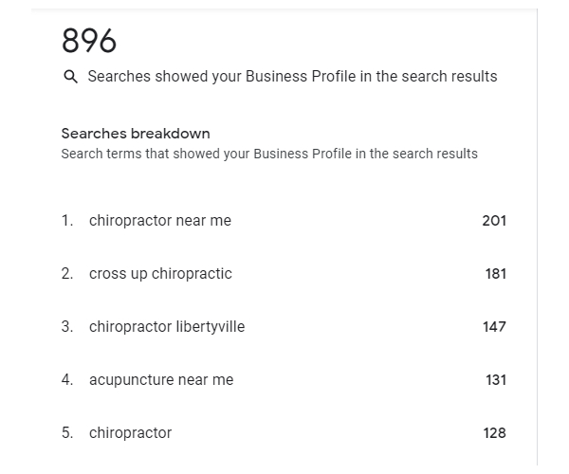Image resolution: width=569 pixels, height=474 pixels.
Task: Select the 'chiropractor near me' search term
Action: 160,221
